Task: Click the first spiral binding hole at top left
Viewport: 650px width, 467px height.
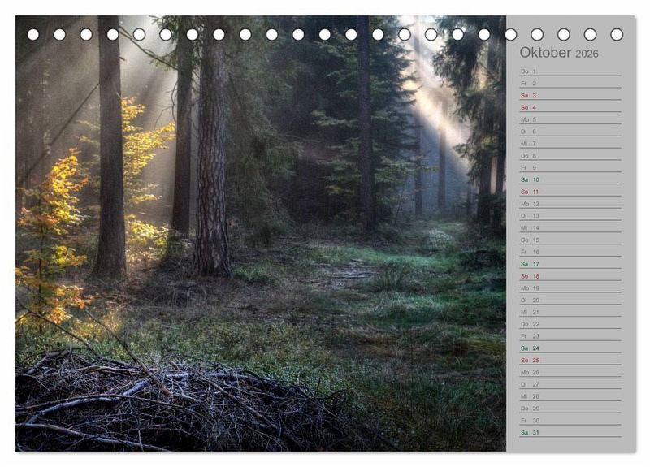Action: coord(33,34)
